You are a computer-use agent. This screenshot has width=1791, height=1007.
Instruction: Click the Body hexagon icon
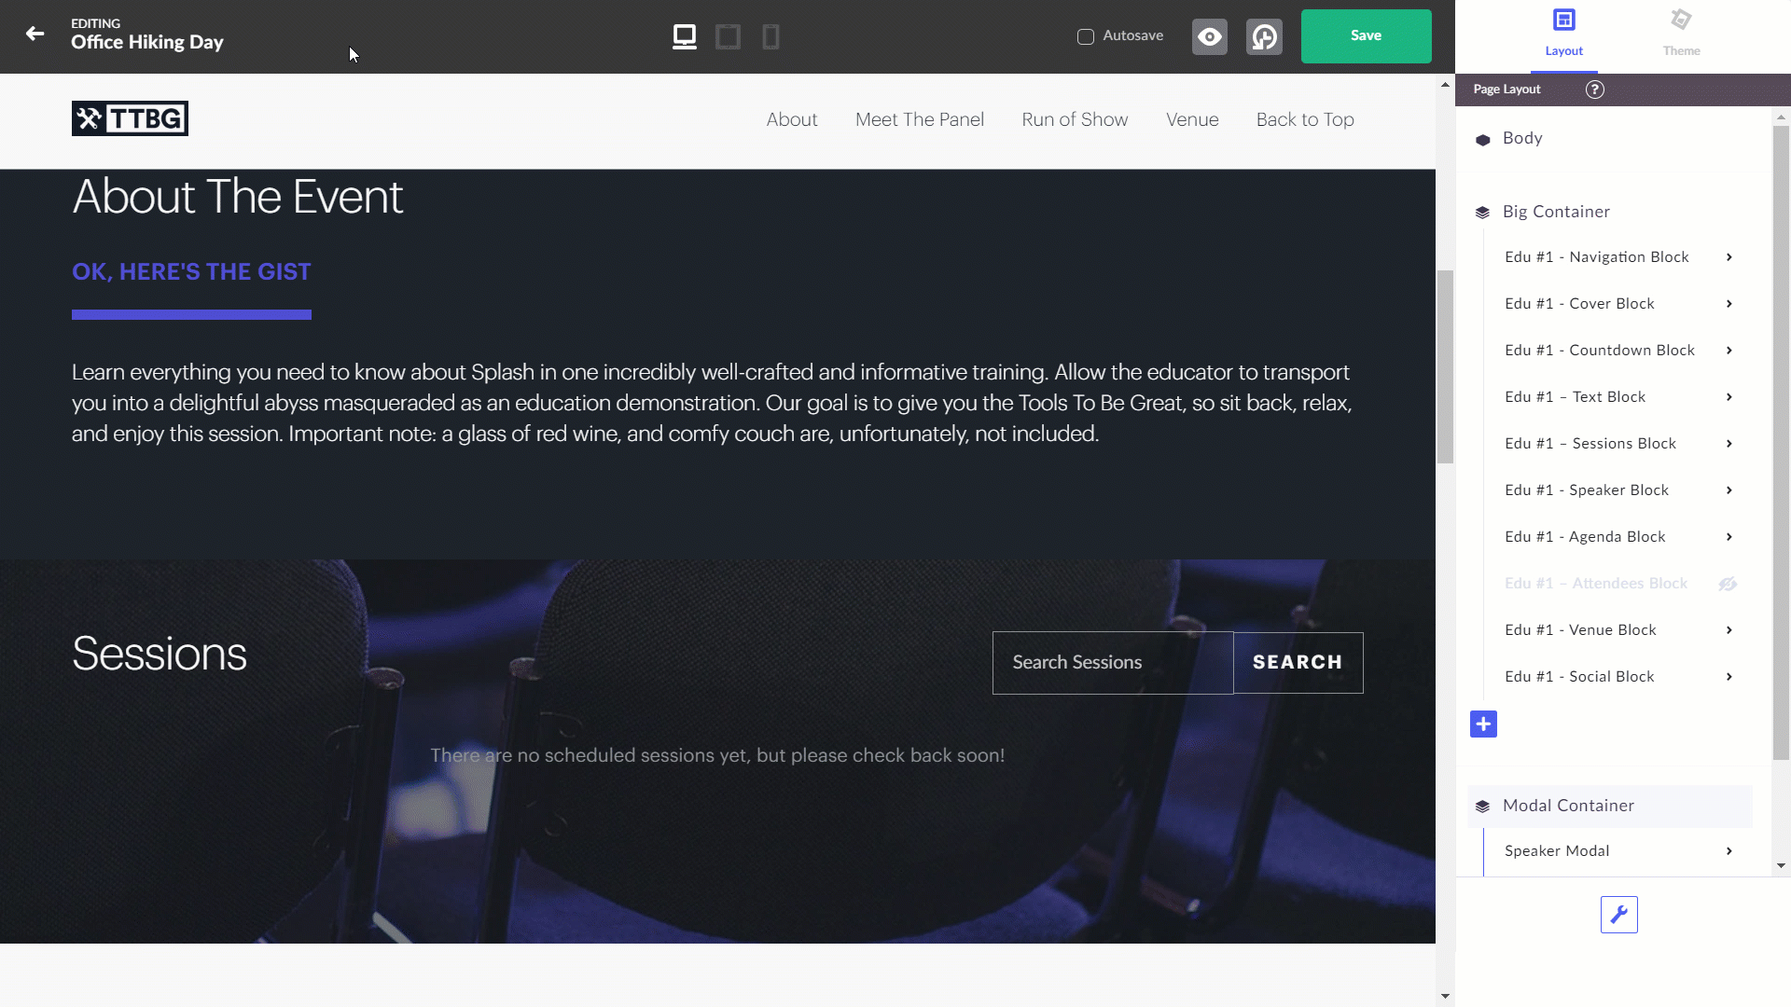1482,140
